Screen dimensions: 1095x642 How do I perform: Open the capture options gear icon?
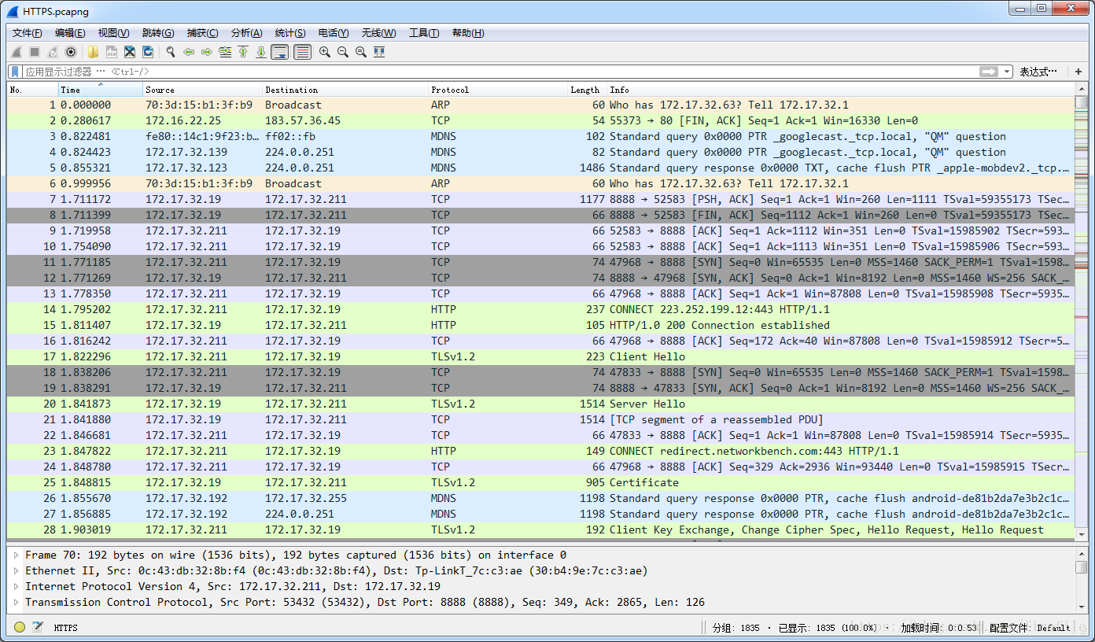(71, 52)
